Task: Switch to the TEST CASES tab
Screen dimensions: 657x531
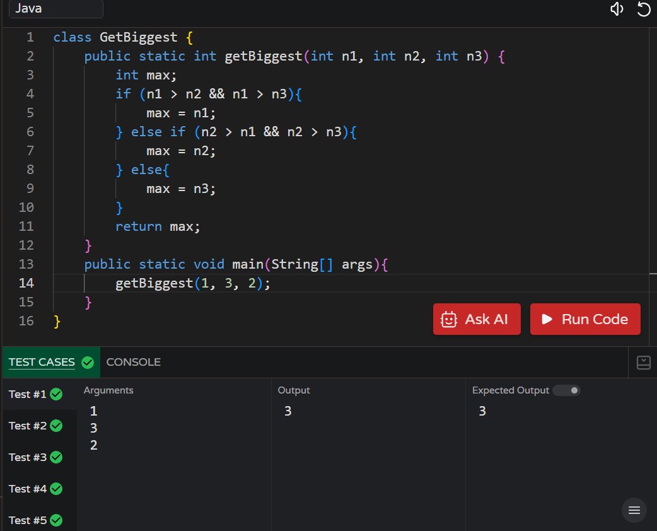Action: (51, 362)
